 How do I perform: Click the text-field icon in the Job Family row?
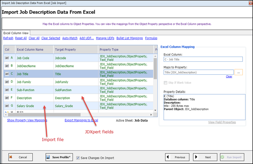(x=7, y=82)
